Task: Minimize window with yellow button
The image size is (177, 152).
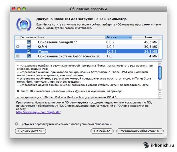Action: tap(19, 9)
